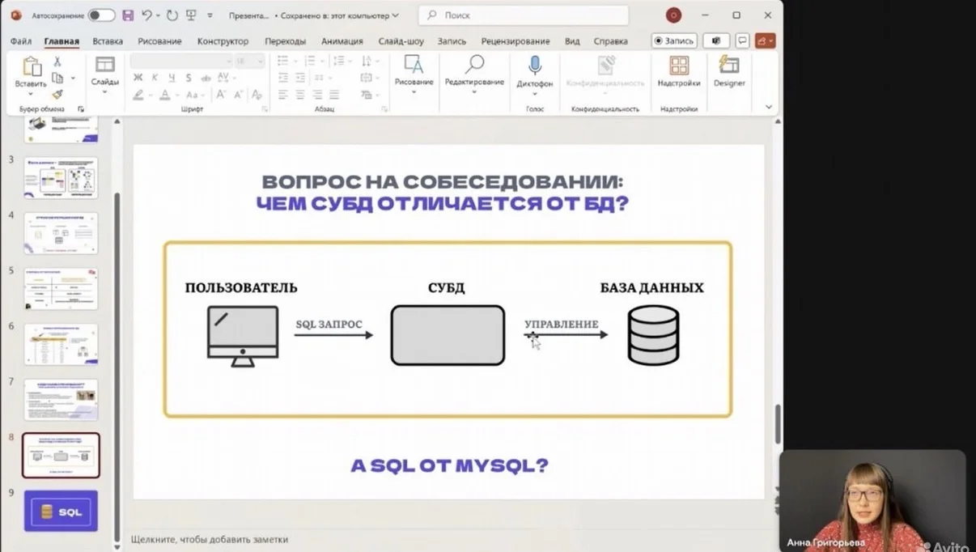This screenshot has height=552, width=976.
Task: Toggle underline (Ч) formatting
Action: (172, 78)
